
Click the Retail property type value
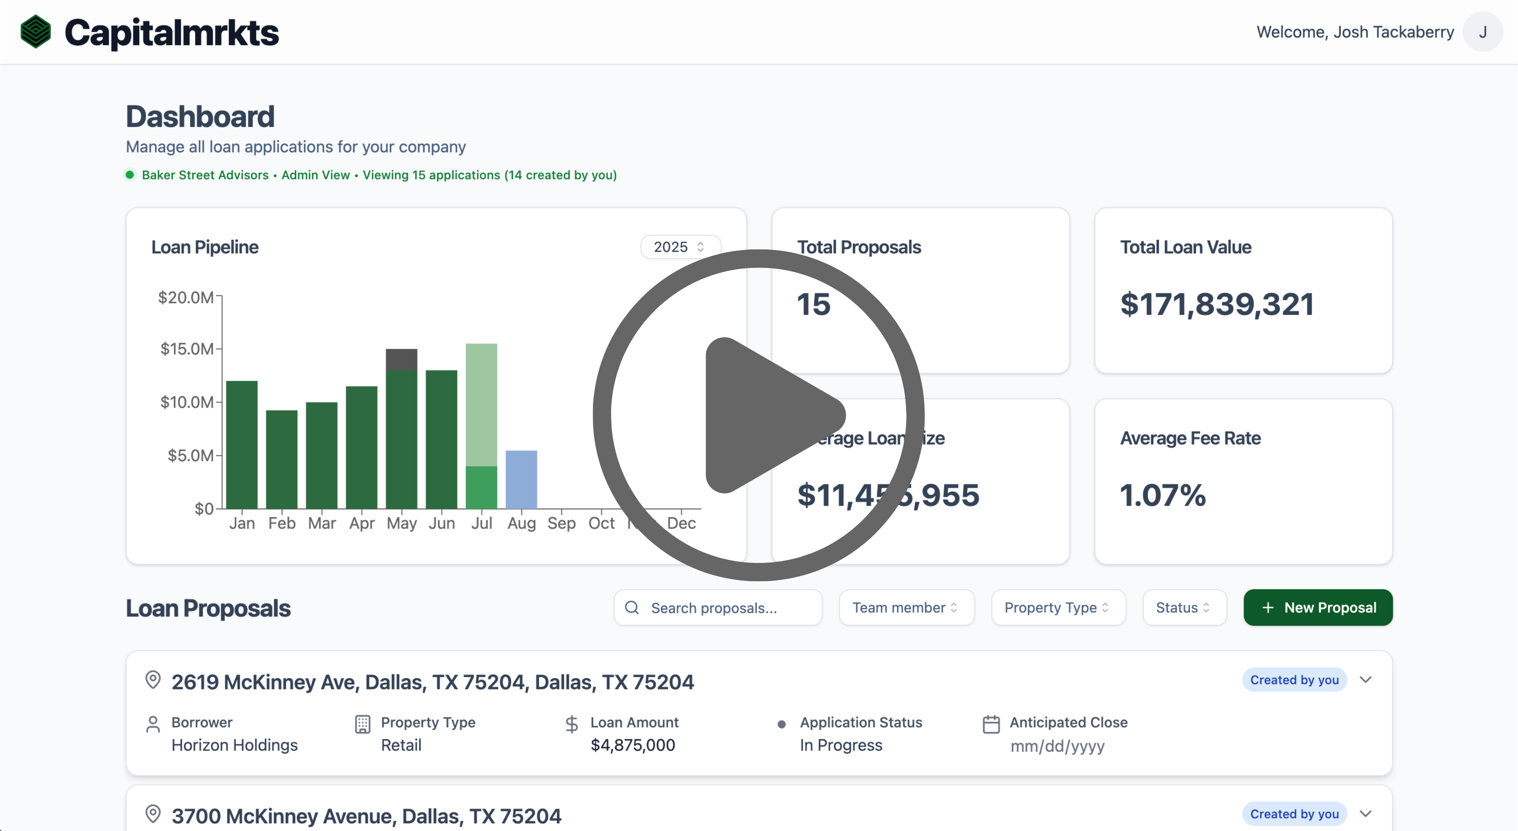coord(401,745)
